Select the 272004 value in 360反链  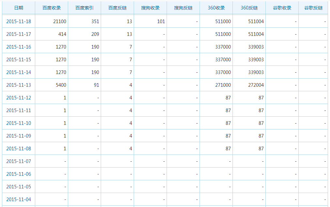(256, 85)
